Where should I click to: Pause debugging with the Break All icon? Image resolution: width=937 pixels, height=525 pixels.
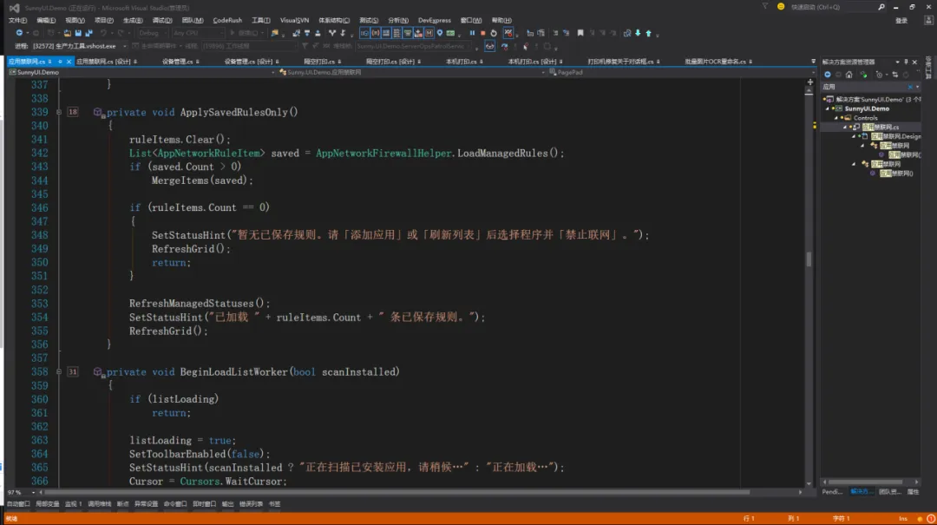point(472,33)
